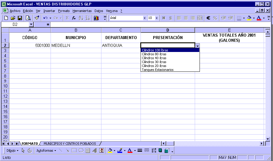The image size is (273, 161).
Task: Toggle the underline S button
Action: coord(170,18)
